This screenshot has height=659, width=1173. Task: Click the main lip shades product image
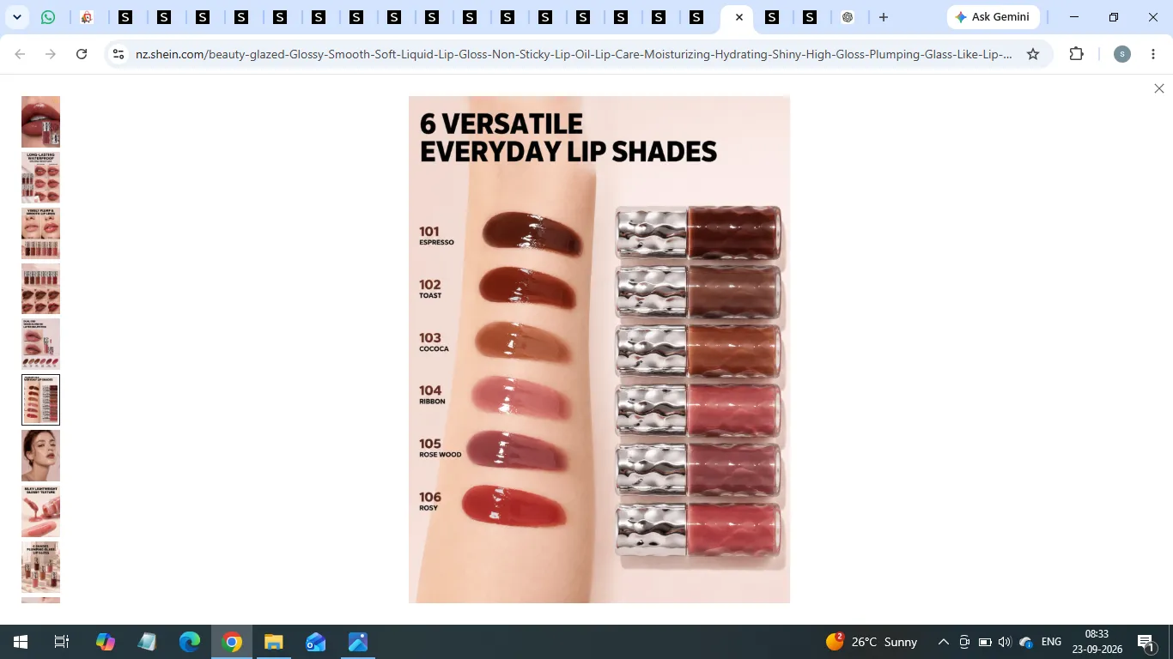tap(599, 349)
